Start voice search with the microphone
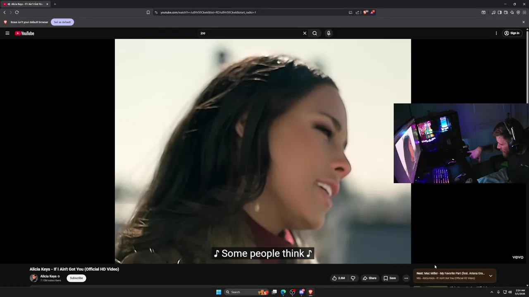Image resolution: width=529 pixels, height=297 pixels. tap(329, 33)
